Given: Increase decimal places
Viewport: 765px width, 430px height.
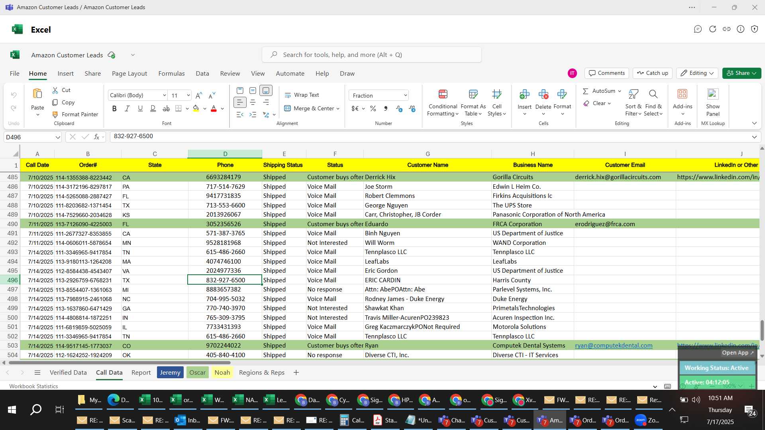Looking at the screenshot, I should click(399, 109).
